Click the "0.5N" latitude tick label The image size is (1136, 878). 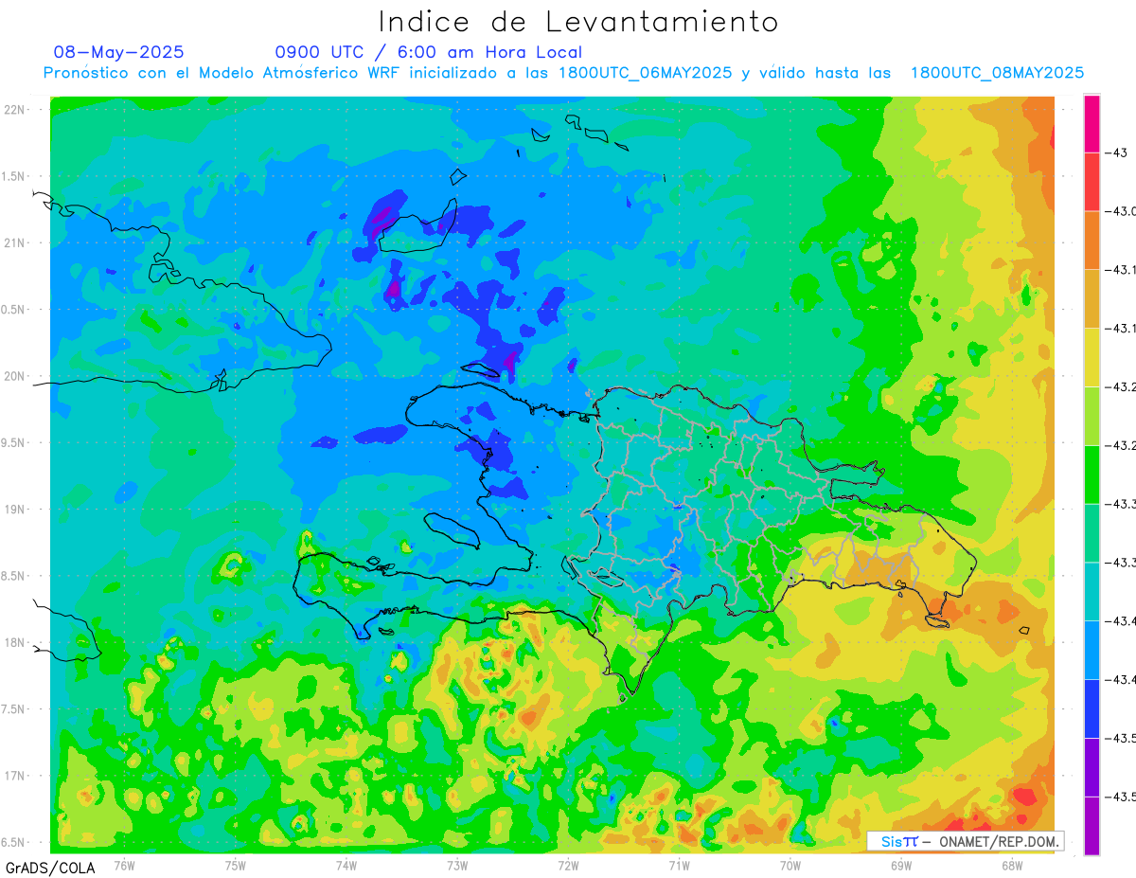click(x=14, y=310)
